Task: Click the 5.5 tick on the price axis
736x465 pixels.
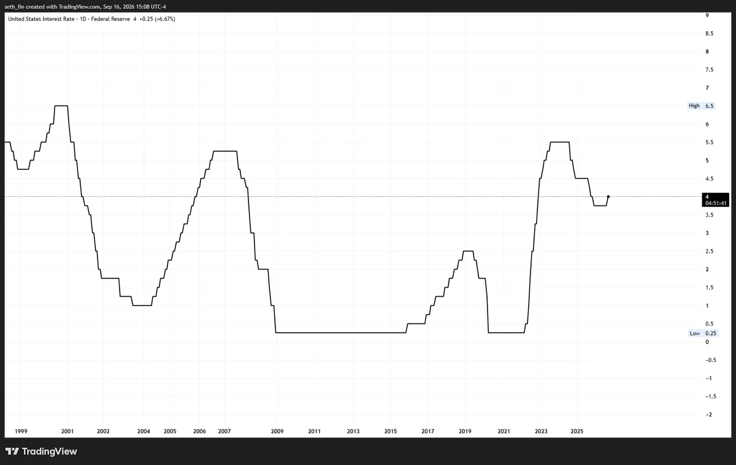Action: click(x=709, y=142)
